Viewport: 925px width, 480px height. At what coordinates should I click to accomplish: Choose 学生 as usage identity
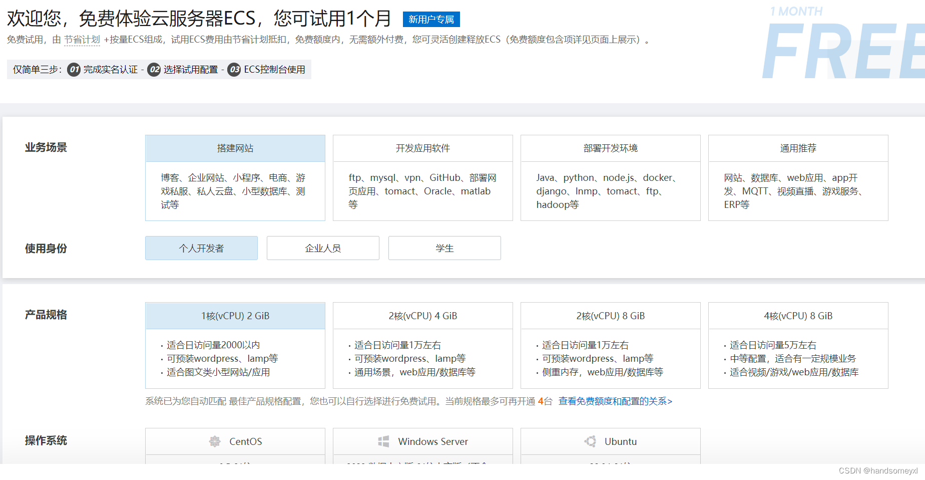coord(444,248)
